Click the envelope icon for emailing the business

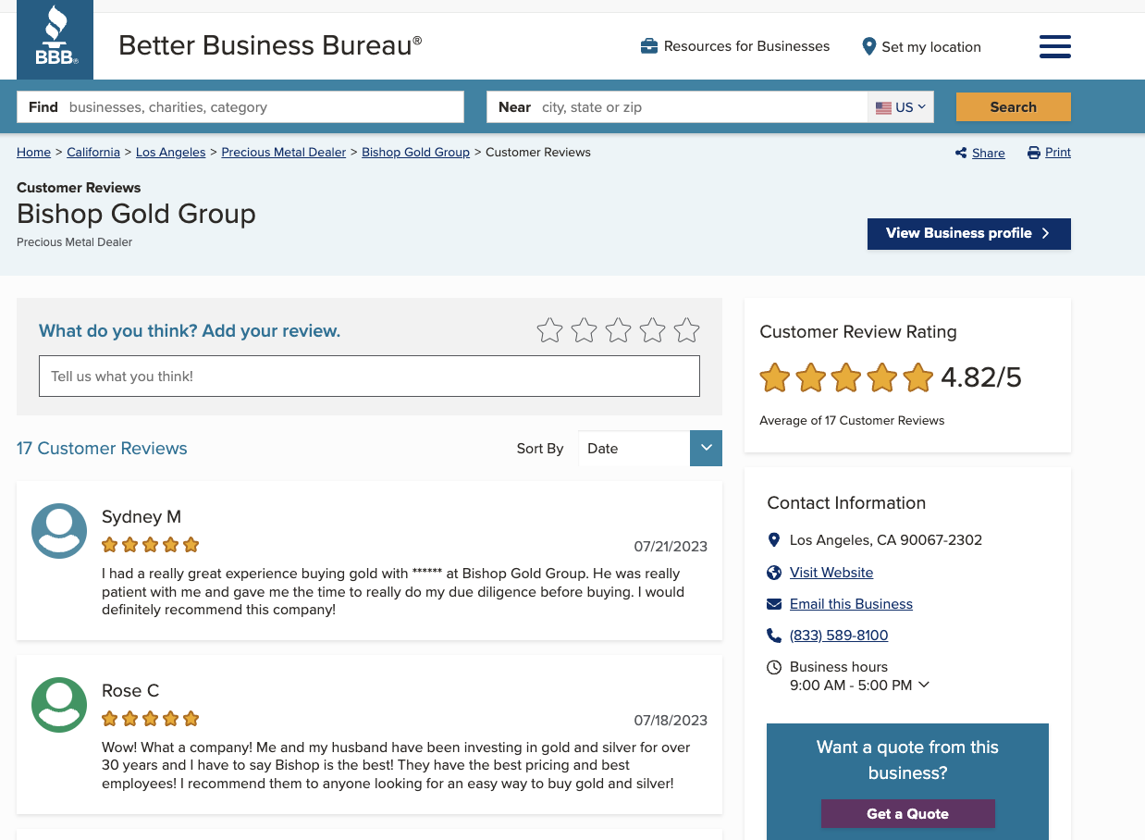click(774, 604)
